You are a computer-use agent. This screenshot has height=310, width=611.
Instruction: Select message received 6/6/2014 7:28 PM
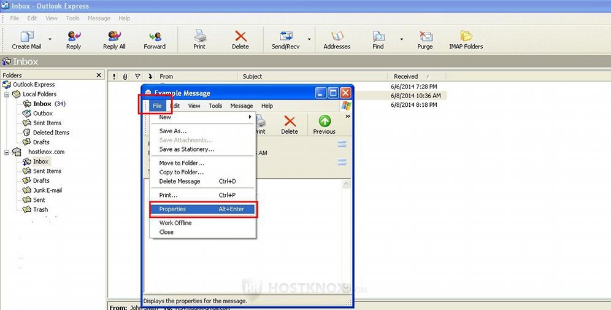[x=414, y=87]
